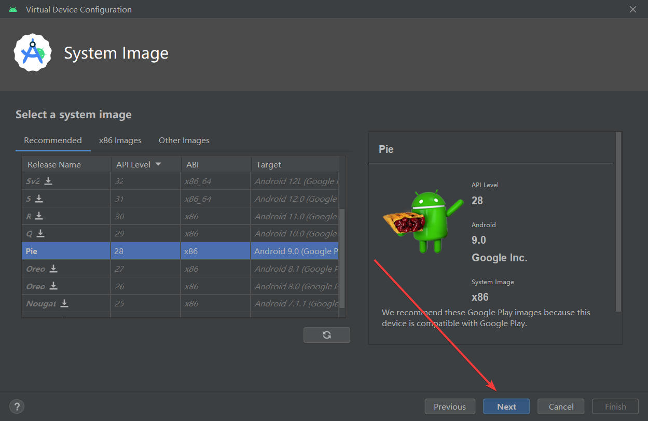648x421 pixels.
Task: Cancel the virtual device configuration
Action: [x=561, y=406]
